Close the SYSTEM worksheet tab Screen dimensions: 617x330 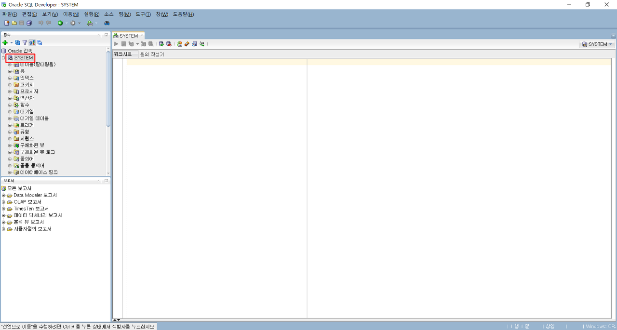coord(142,36)
